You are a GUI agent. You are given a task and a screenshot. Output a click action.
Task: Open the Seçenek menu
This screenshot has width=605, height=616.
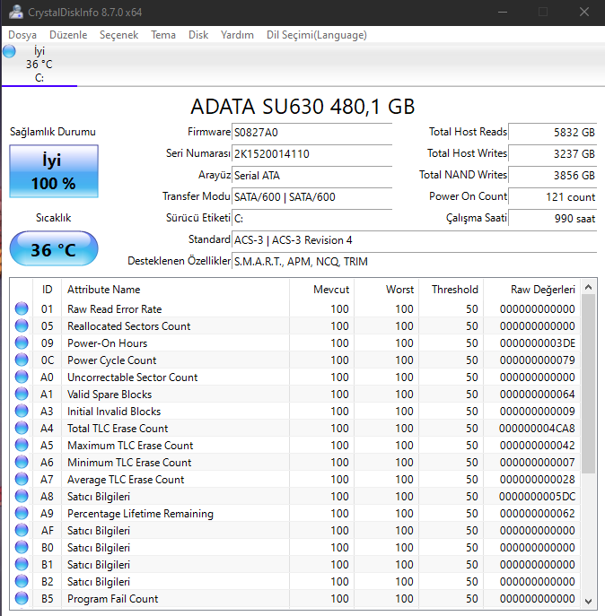(x=118, y=35)
